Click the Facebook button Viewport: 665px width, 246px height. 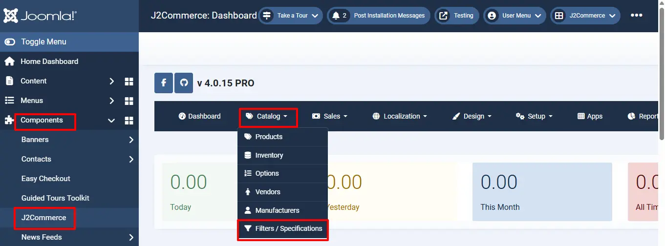coord(164,83)
